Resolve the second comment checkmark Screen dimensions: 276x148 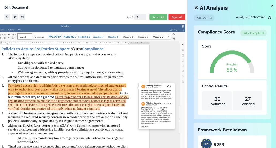(171, 103)
